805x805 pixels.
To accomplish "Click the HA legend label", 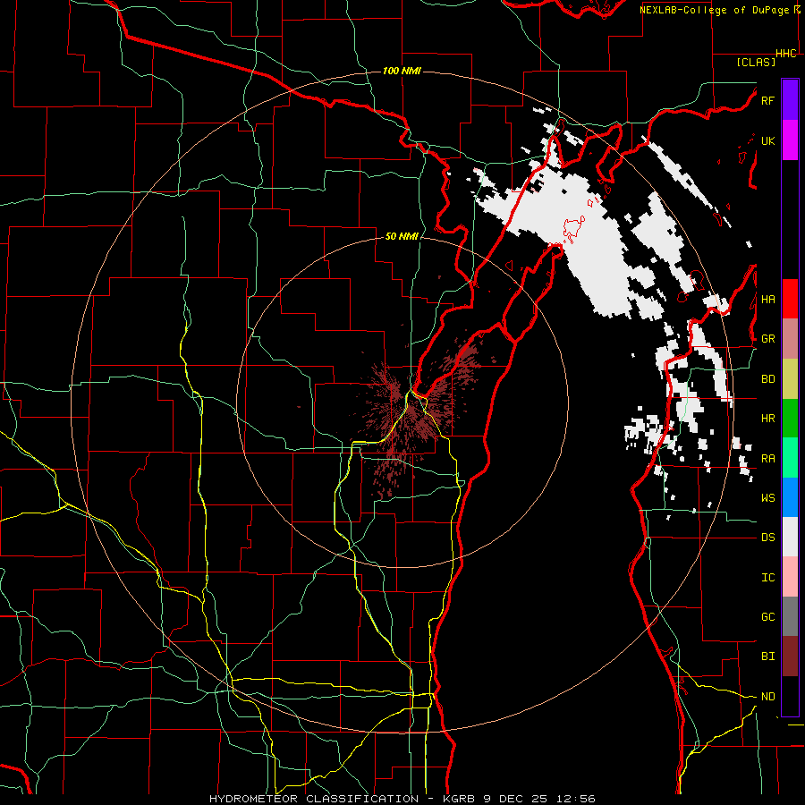I will tap(767, 300).
